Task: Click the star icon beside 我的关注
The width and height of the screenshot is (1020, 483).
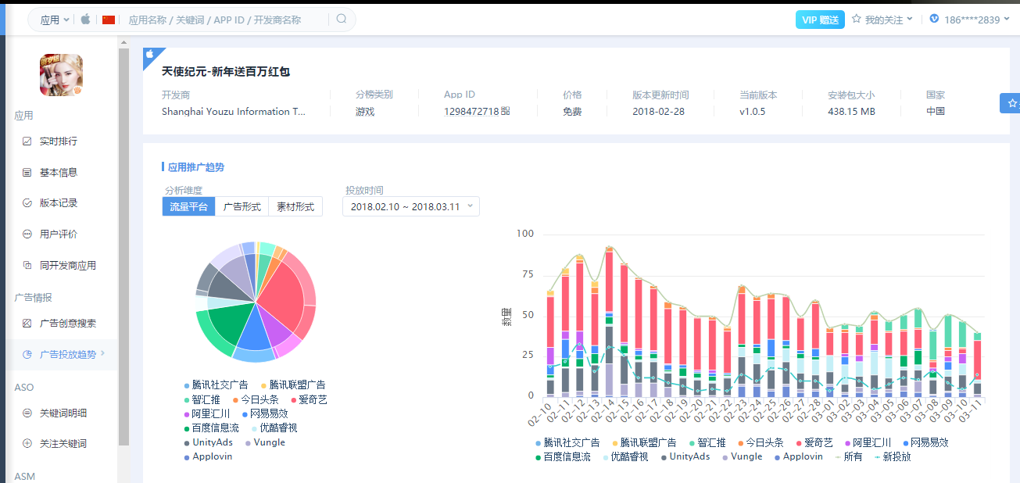Action: tap(857, 19)
